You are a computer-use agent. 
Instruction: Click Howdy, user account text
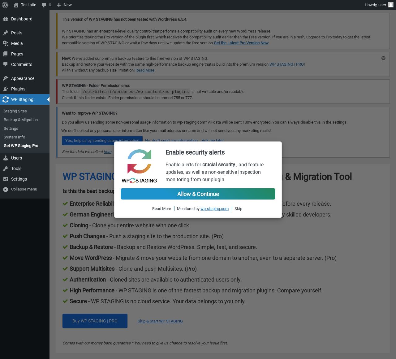[x=375, y=5]
